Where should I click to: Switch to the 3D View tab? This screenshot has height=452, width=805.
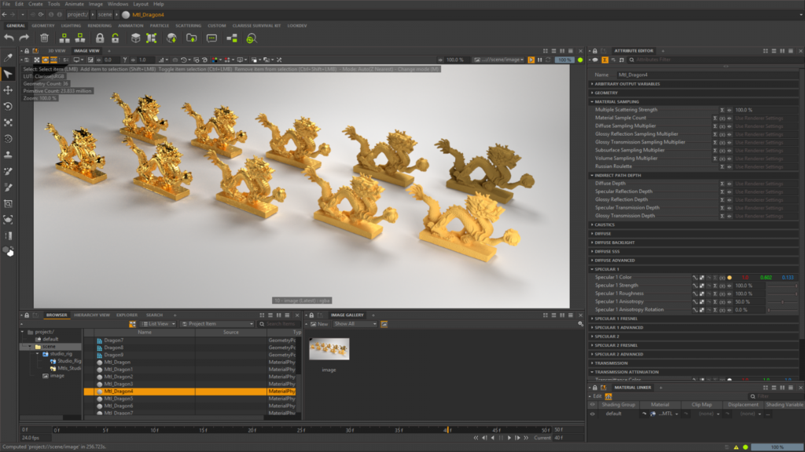click(x=57, y=51)
